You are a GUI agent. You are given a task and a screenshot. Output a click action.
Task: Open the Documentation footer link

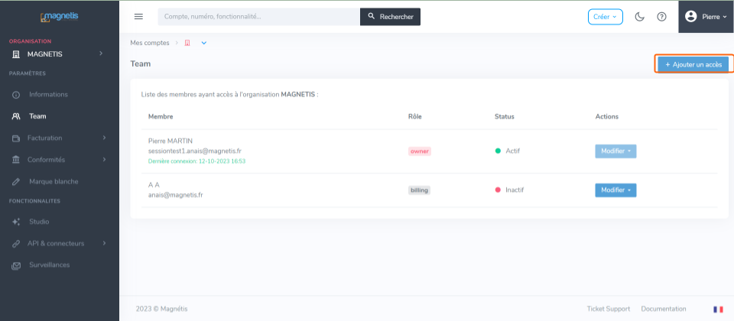coord(664,309)
